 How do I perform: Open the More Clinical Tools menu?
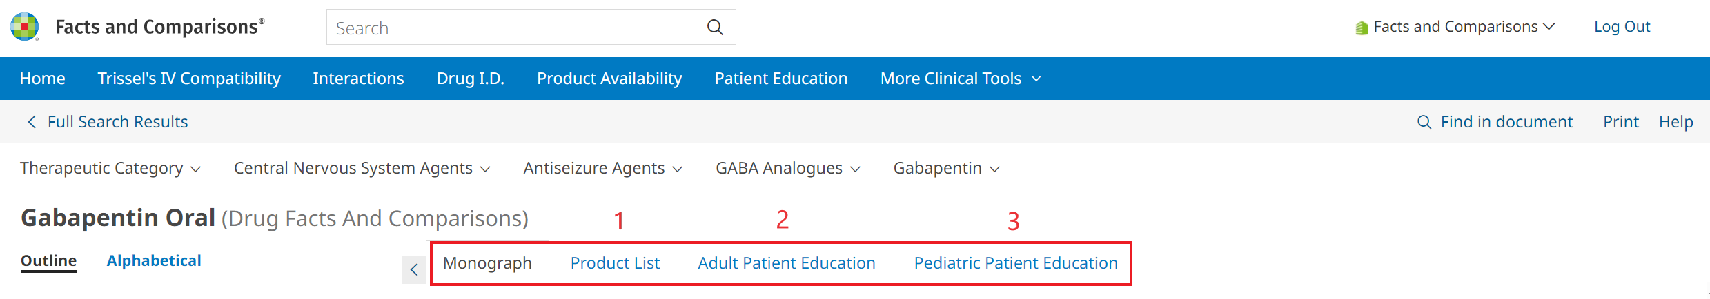click(960, 79)
